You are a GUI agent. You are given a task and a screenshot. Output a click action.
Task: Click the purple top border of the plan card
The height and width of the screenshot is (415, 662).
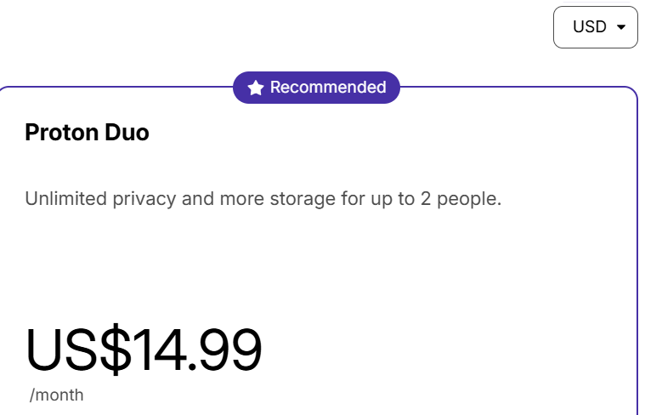tap(510, 88)
